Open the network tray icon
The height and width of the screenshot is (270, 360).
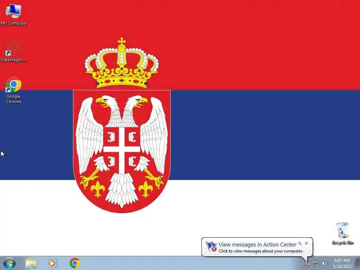click(x=316, y=264)
